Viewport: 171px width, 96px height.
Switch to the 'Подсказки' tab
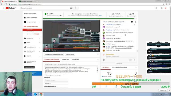pyautogui.click(x=75, y=59)
